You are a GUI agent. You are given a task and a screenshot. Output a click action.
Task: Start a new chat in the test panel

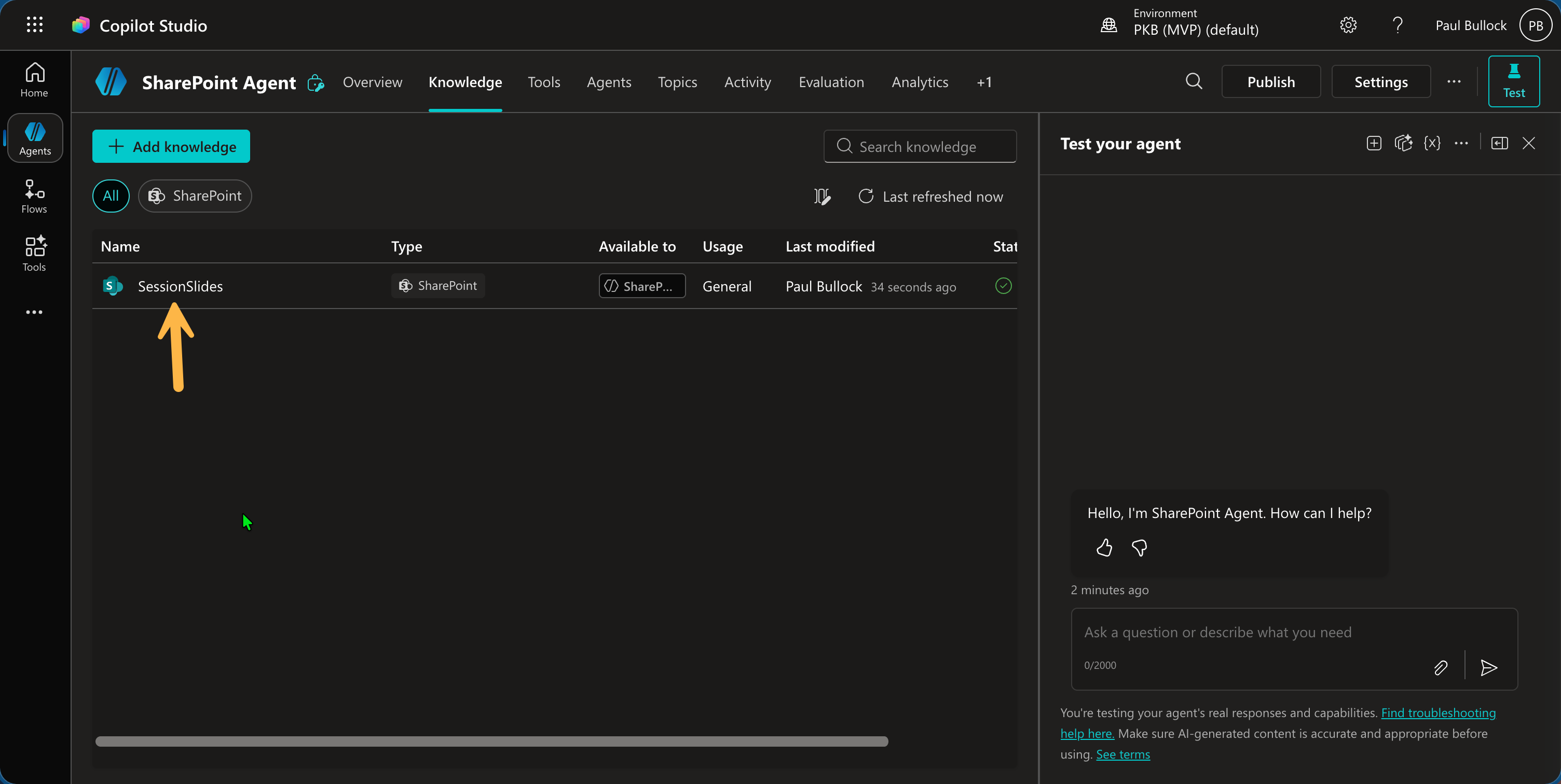pyautogui.click(x=1374, y=143)
